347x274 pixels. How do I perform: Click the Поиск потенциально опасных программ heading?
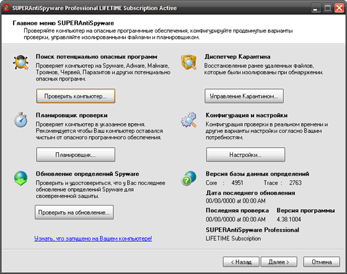click(97, 57)
